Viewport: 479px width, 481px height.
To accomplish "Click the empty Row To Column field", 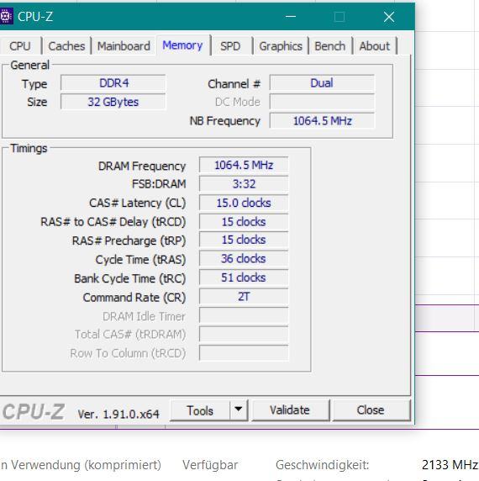I will pos(244,353).
